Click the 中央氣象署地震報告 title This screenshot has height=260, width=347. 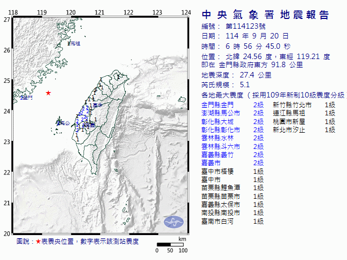(265, 15)
